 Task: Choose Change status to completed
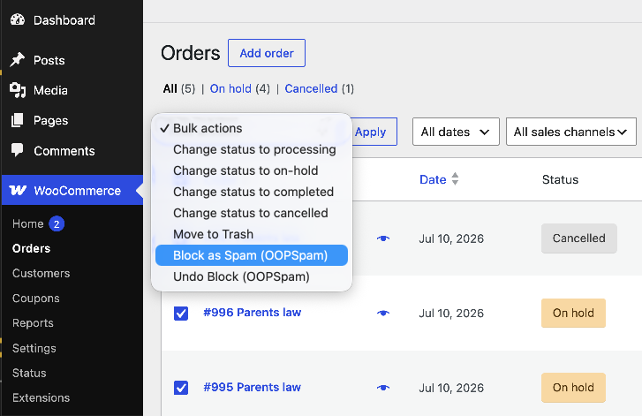click(252, 192)
